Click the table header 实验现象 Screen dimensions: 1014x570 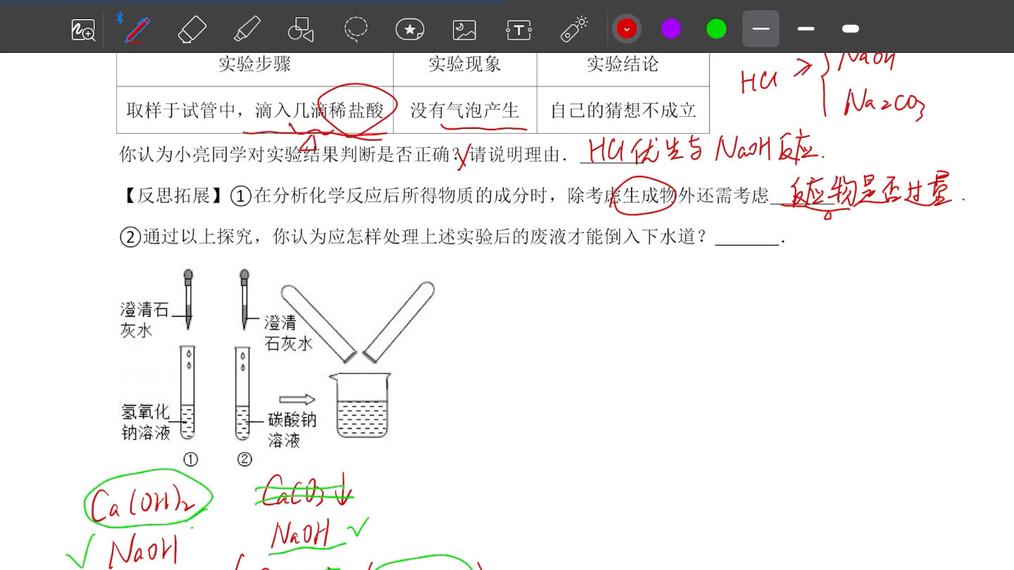(465, 65)
